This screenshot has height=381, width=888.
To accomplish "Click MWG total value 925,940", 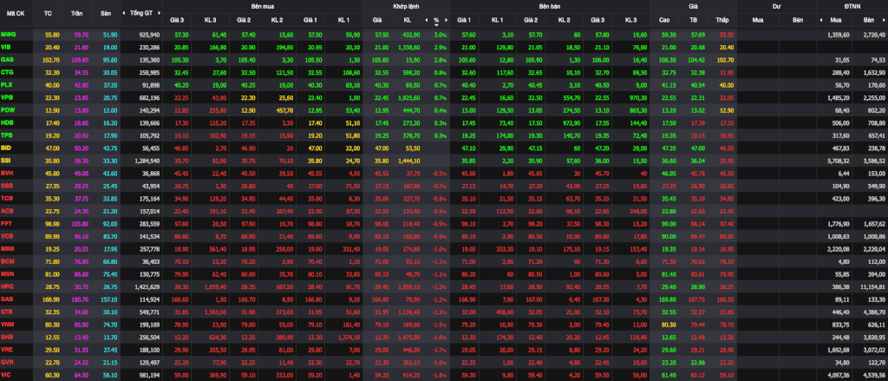I will click(150, 35).
